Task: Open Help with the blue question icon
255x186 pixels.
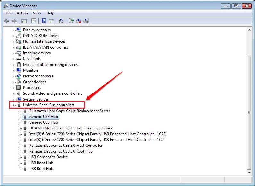Action: point(44,21)
